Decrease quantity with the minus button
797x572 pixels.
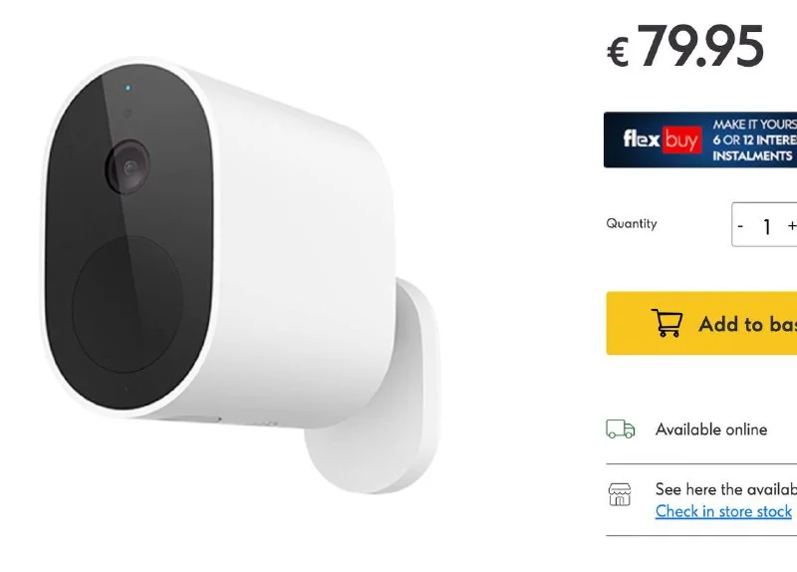point(740,225)
